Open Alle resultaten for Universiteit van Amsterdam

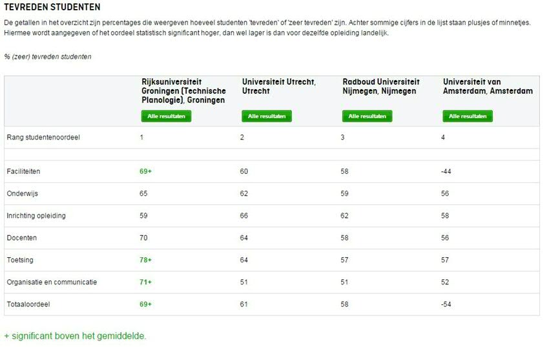tap(468, 116)
